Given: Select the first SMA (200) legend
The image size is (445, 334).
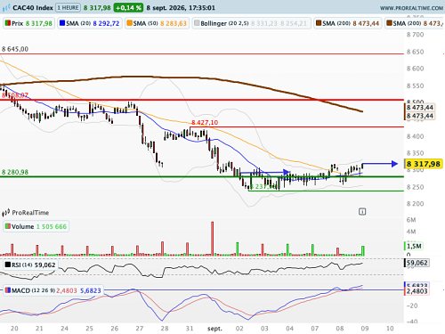Looking at the screenshot, I should 348,23.
